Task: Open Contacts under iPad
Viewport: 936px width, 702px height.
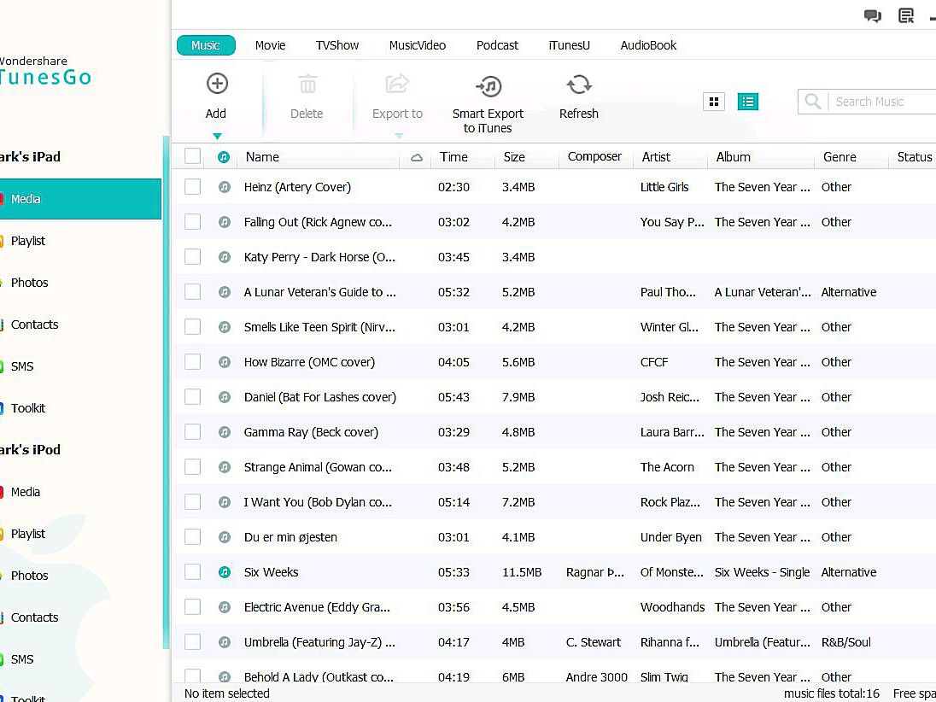Action: [x=34, y=325]
